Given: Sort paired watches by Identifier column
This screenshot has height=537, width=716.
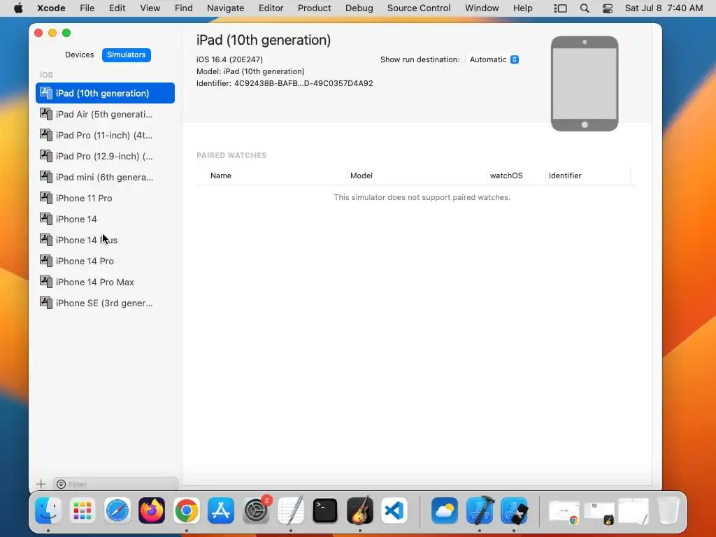Looking at the screenshot, I should tap(565, 176).
